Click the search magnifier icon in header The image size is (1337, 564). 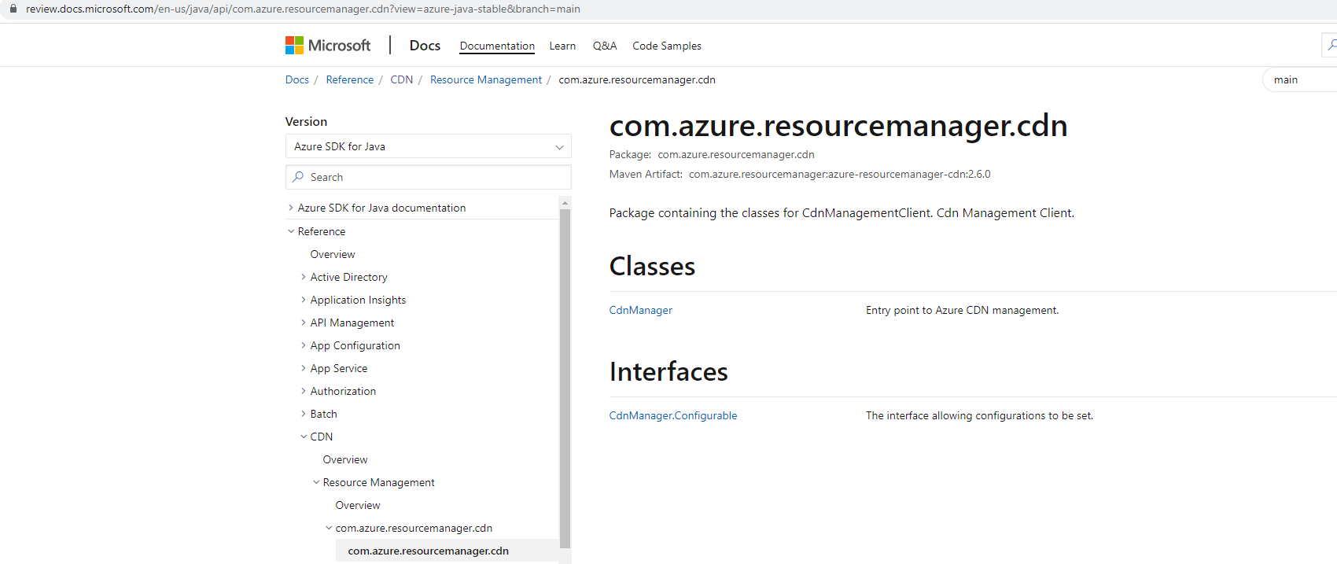[1331, 46]
